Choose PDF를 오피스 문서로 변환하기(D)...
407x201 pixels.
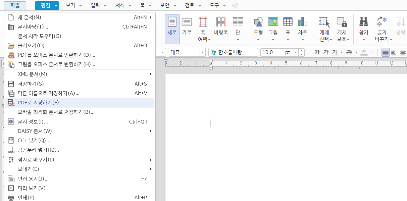[80, 55]
